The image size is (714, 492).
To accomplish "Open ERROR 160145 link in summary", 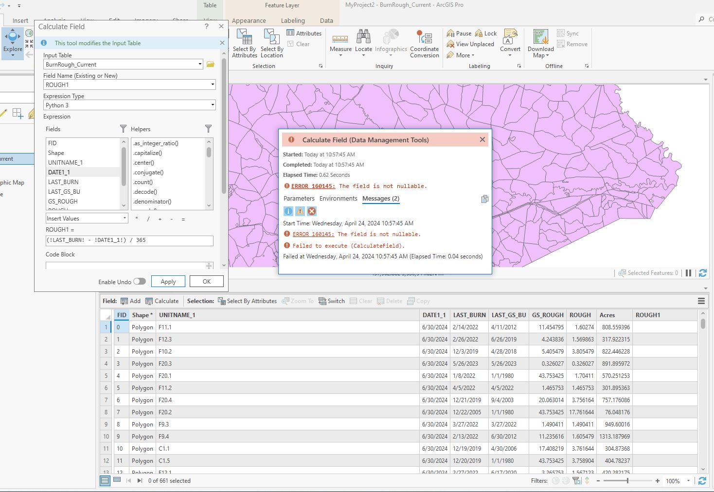I will pos(313,186).
